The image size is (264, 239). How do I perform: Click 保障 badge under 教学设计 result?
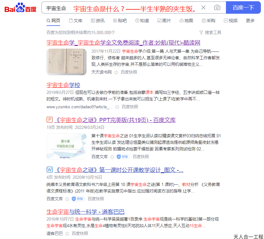point(78,199)
